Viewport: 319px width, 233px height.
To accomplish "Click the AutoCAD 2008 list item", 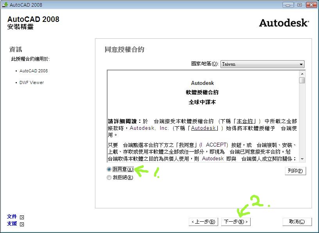I will (x=34, y=71).
